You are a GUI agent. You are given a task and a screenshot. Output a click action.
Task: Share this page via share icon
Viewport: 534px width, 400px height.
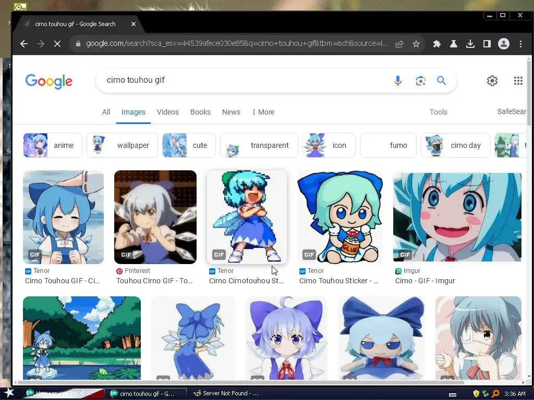(399, 44)
